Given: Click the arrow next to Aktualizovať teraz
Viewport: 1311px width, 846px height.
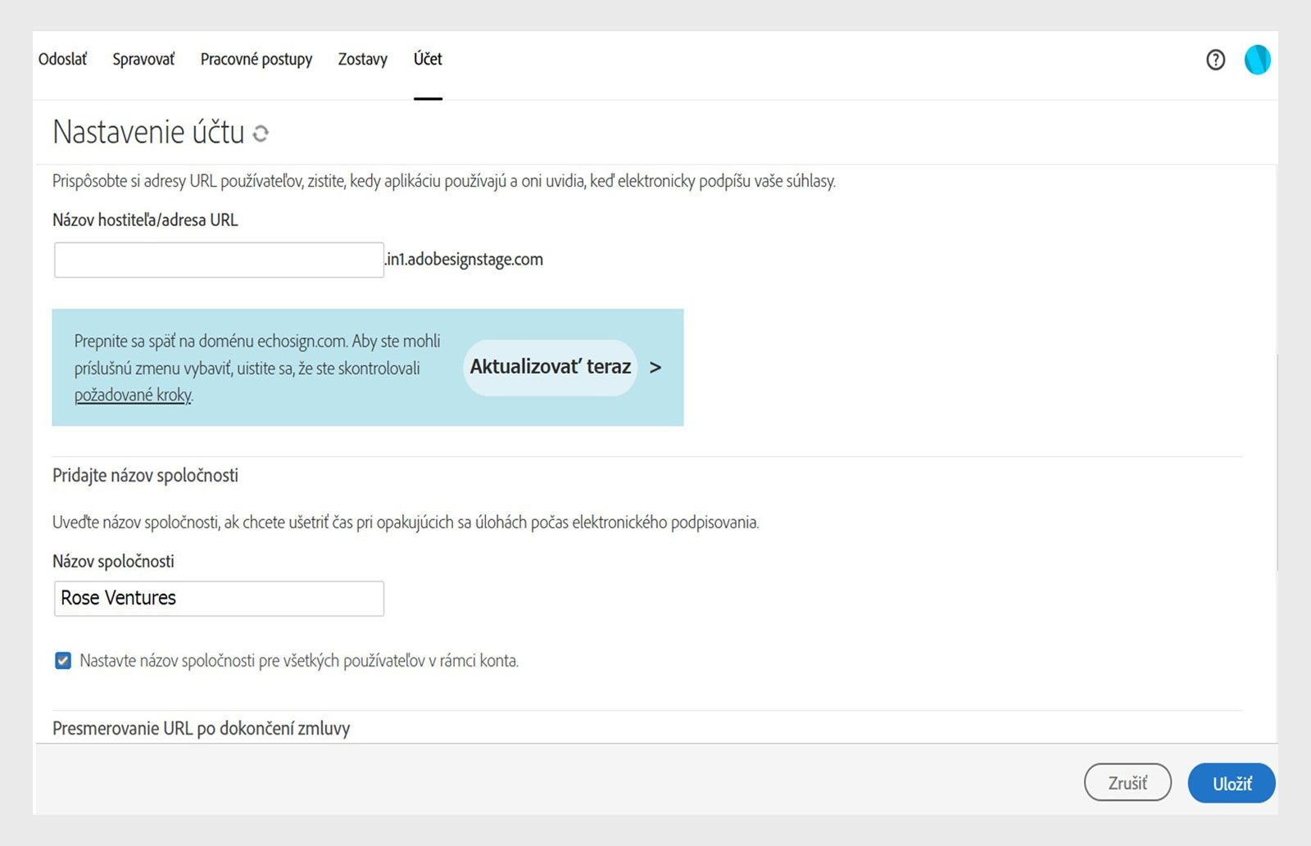Looking at the screenshot, I should click(655, 368).
